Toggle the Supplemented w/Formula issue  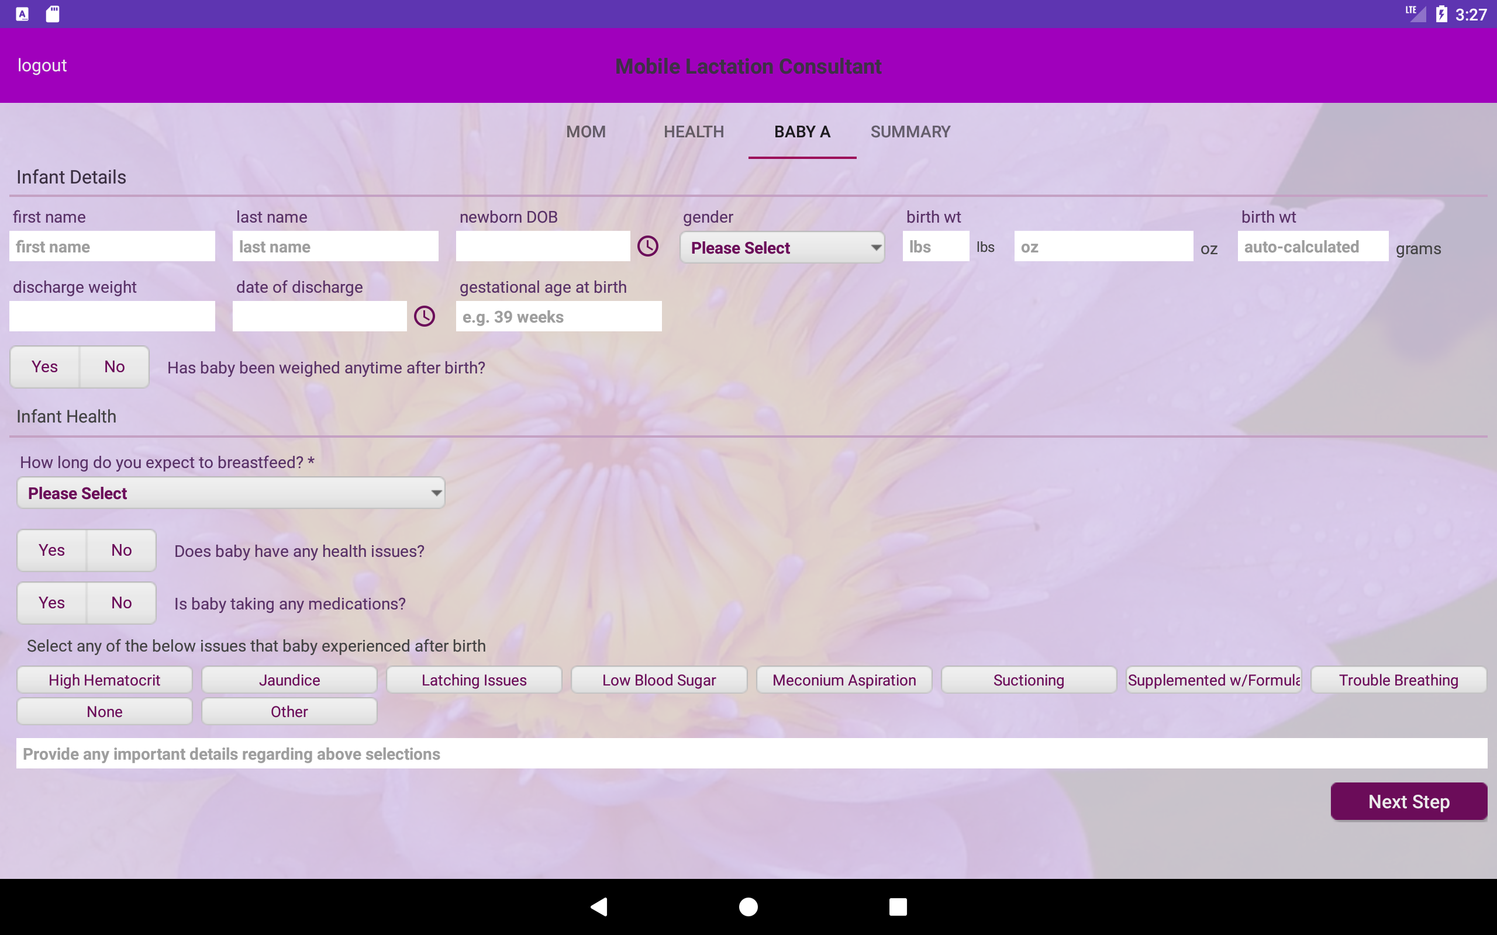[x=1214, y=680]
